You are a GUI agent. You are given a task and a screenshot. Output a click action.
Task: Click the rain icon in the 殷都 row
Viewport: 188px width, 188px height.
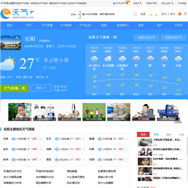tap(100, 139)
